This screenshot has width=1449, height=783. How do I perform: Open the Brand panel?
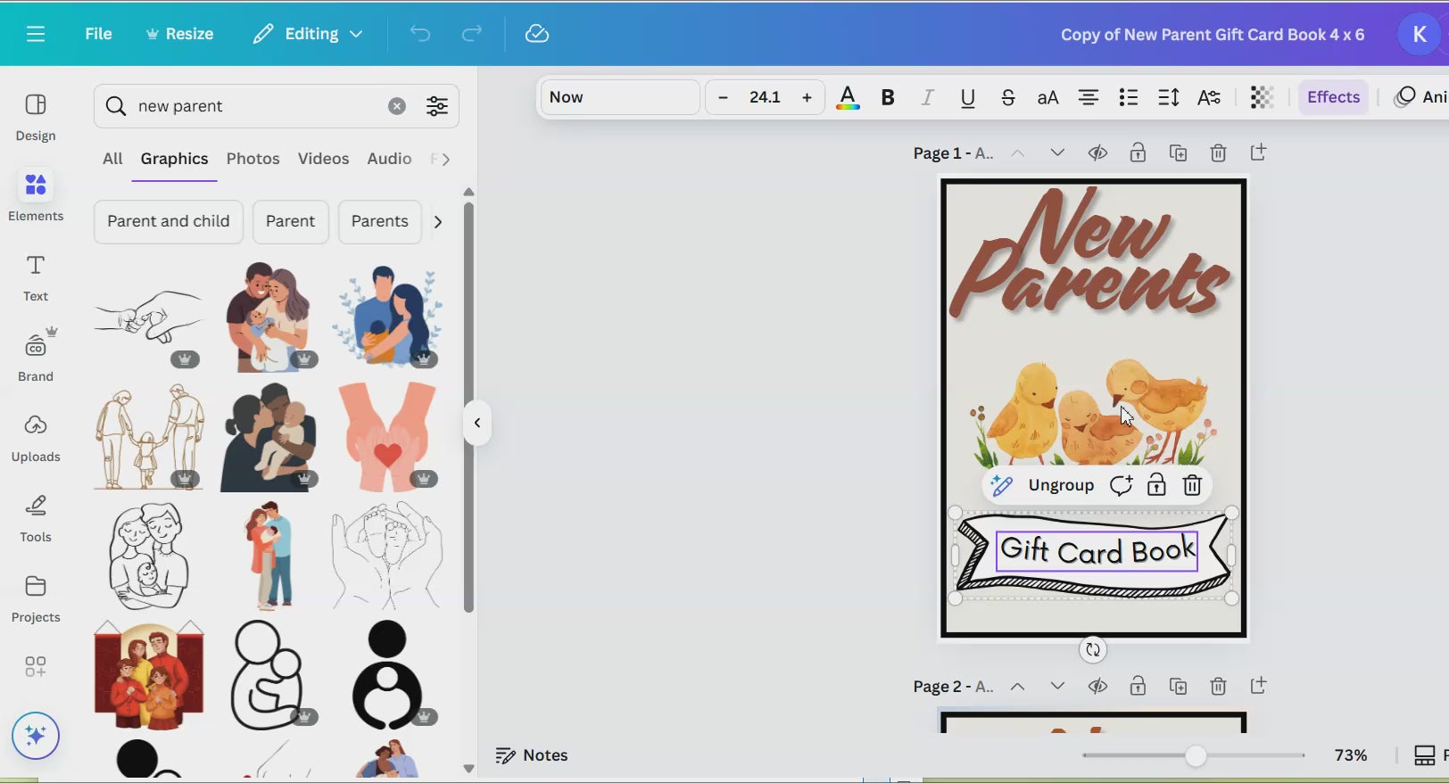click(36, 356)
